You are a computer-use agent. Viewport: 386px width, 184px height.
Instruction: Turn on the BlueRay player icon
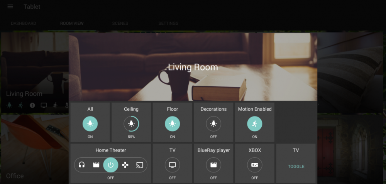coord(213,165)
